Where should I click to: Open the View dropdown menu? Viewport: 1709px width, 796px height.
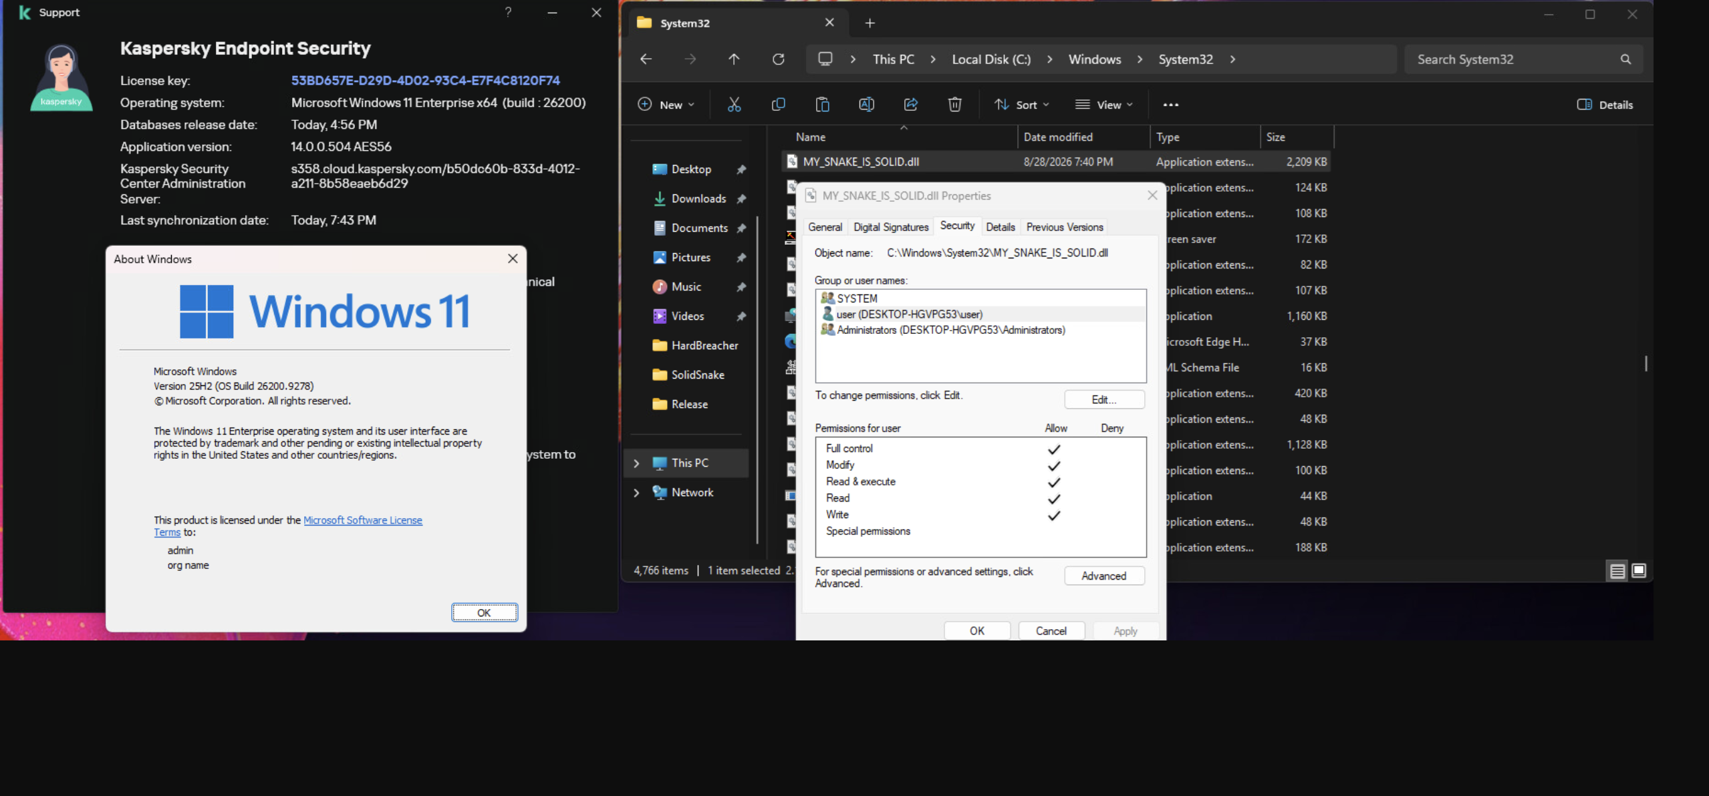click(1104, 105)
